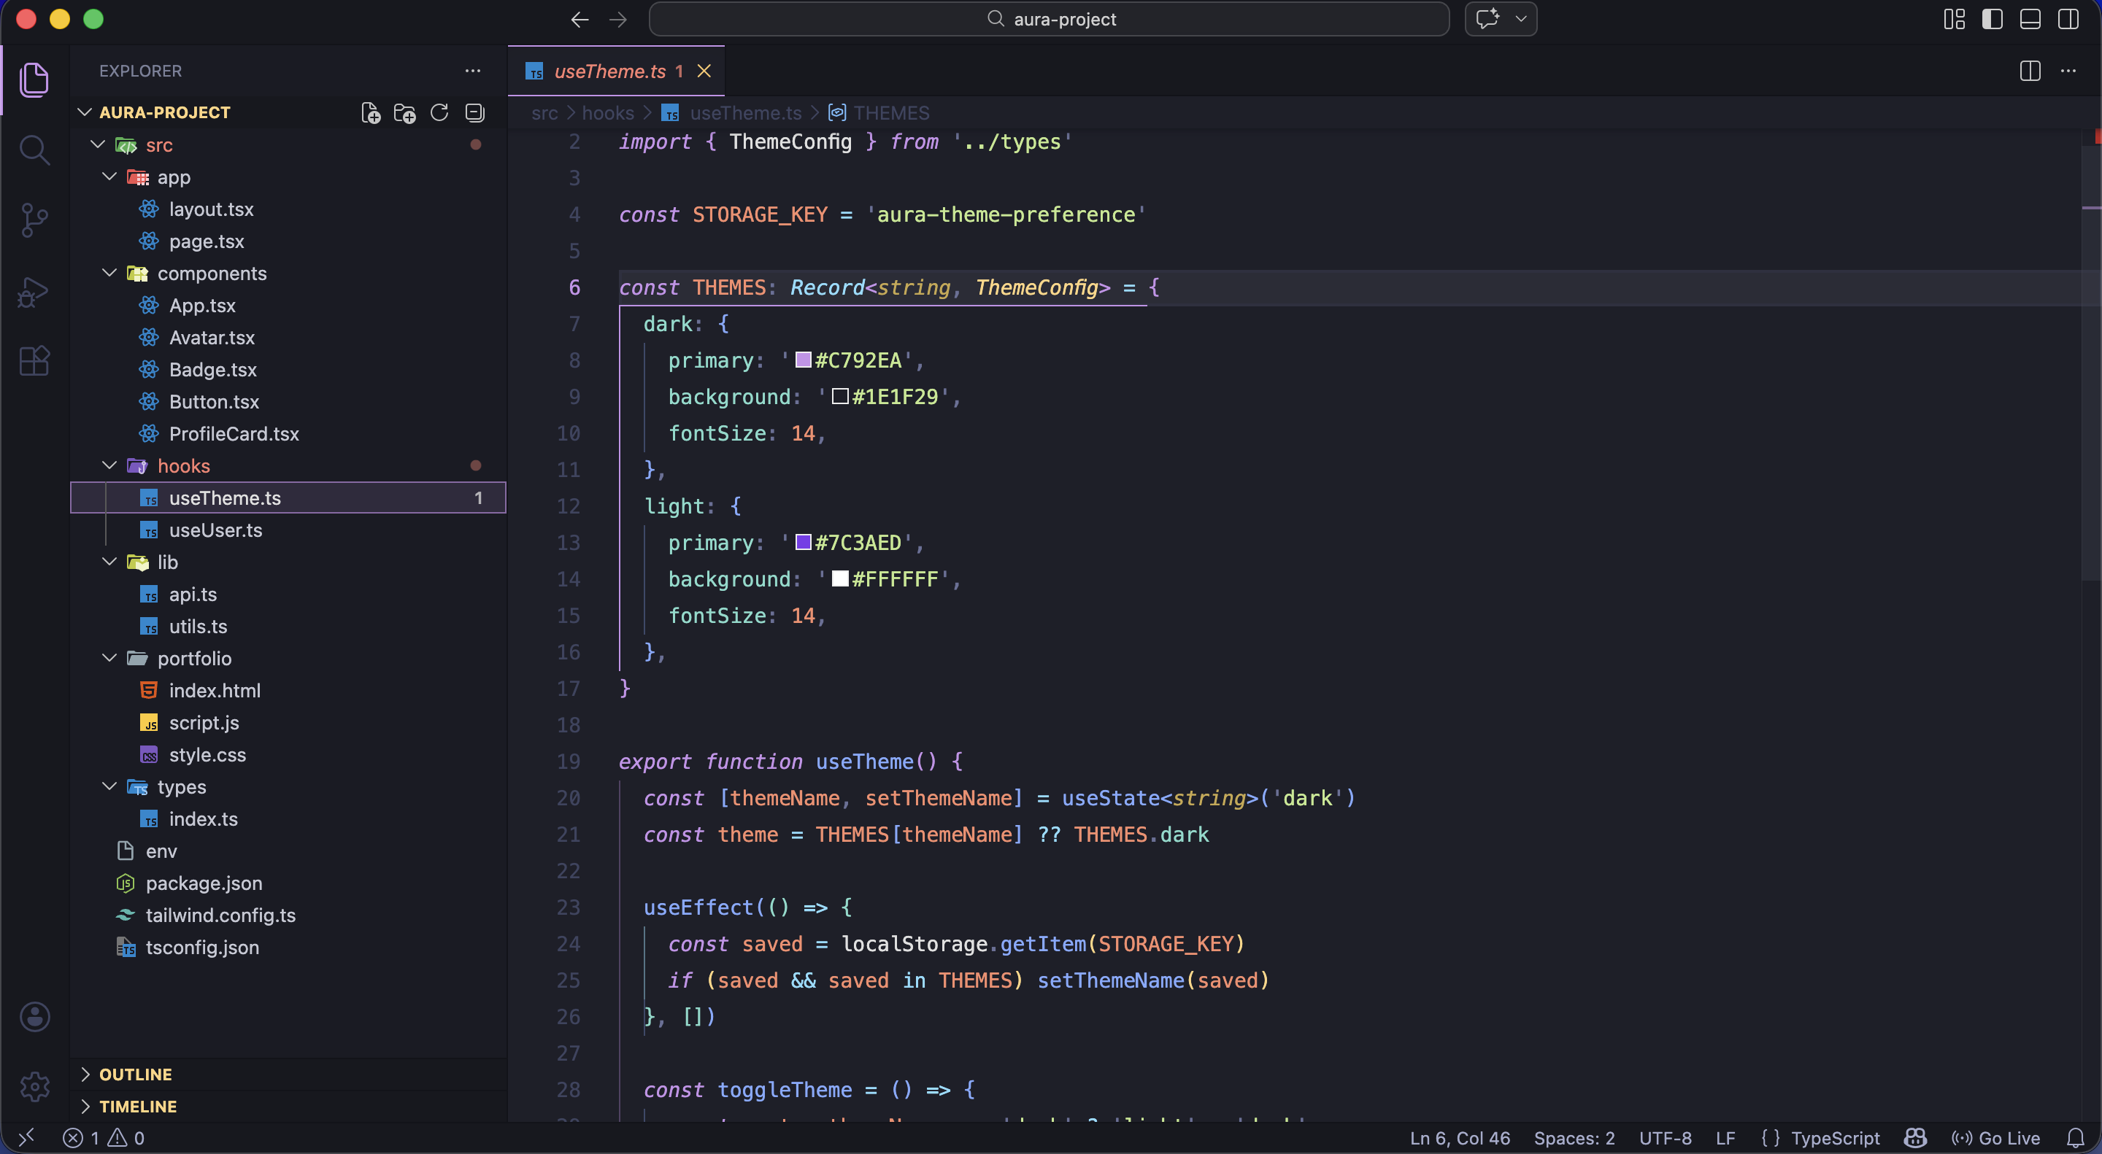Refresh the explorer file tree
The width and height of the screenshot is (2102, 1154).
(440, 112)
